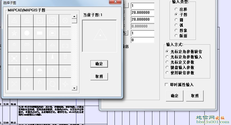
Task: Click the 当前子图:1 label
Action: pyautogui.click(x=93, y=15)
